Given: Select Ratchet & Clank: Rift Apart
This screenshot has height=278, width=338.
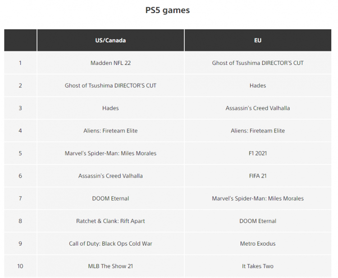Looking at the screenshot, I should pos(110,221).
